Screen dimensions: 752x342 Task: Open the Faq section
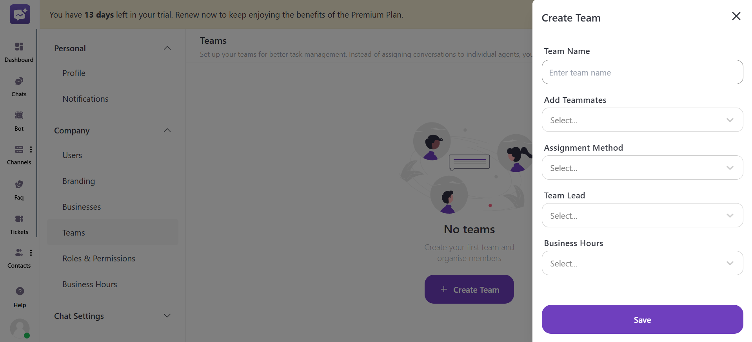point(19,189)
